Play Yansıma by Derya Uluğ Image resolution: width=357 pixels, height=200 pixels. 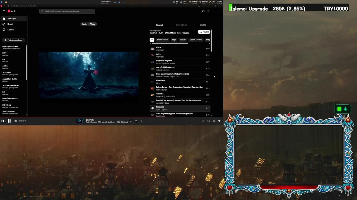click(x=180, y=95)
